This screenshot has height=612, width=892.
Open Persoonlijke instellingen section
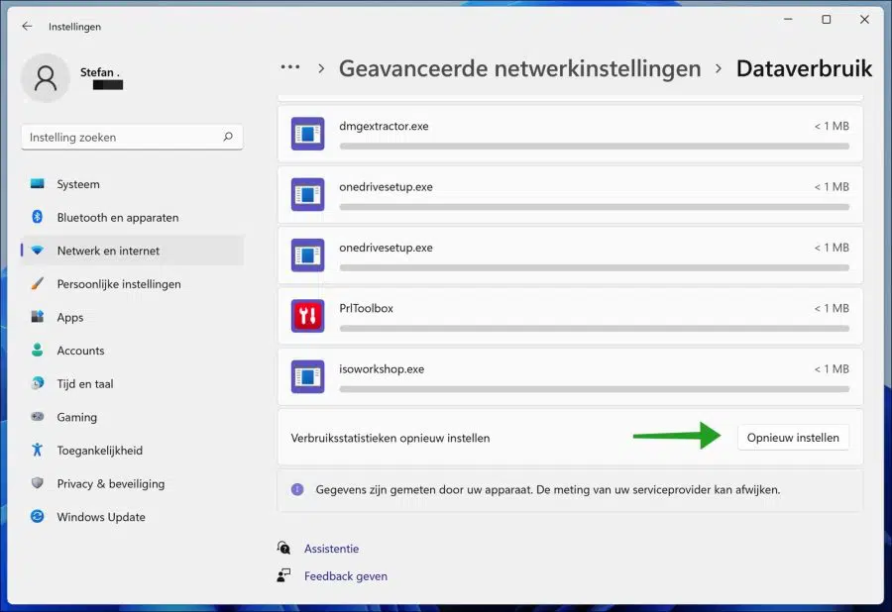pos(133,283)
